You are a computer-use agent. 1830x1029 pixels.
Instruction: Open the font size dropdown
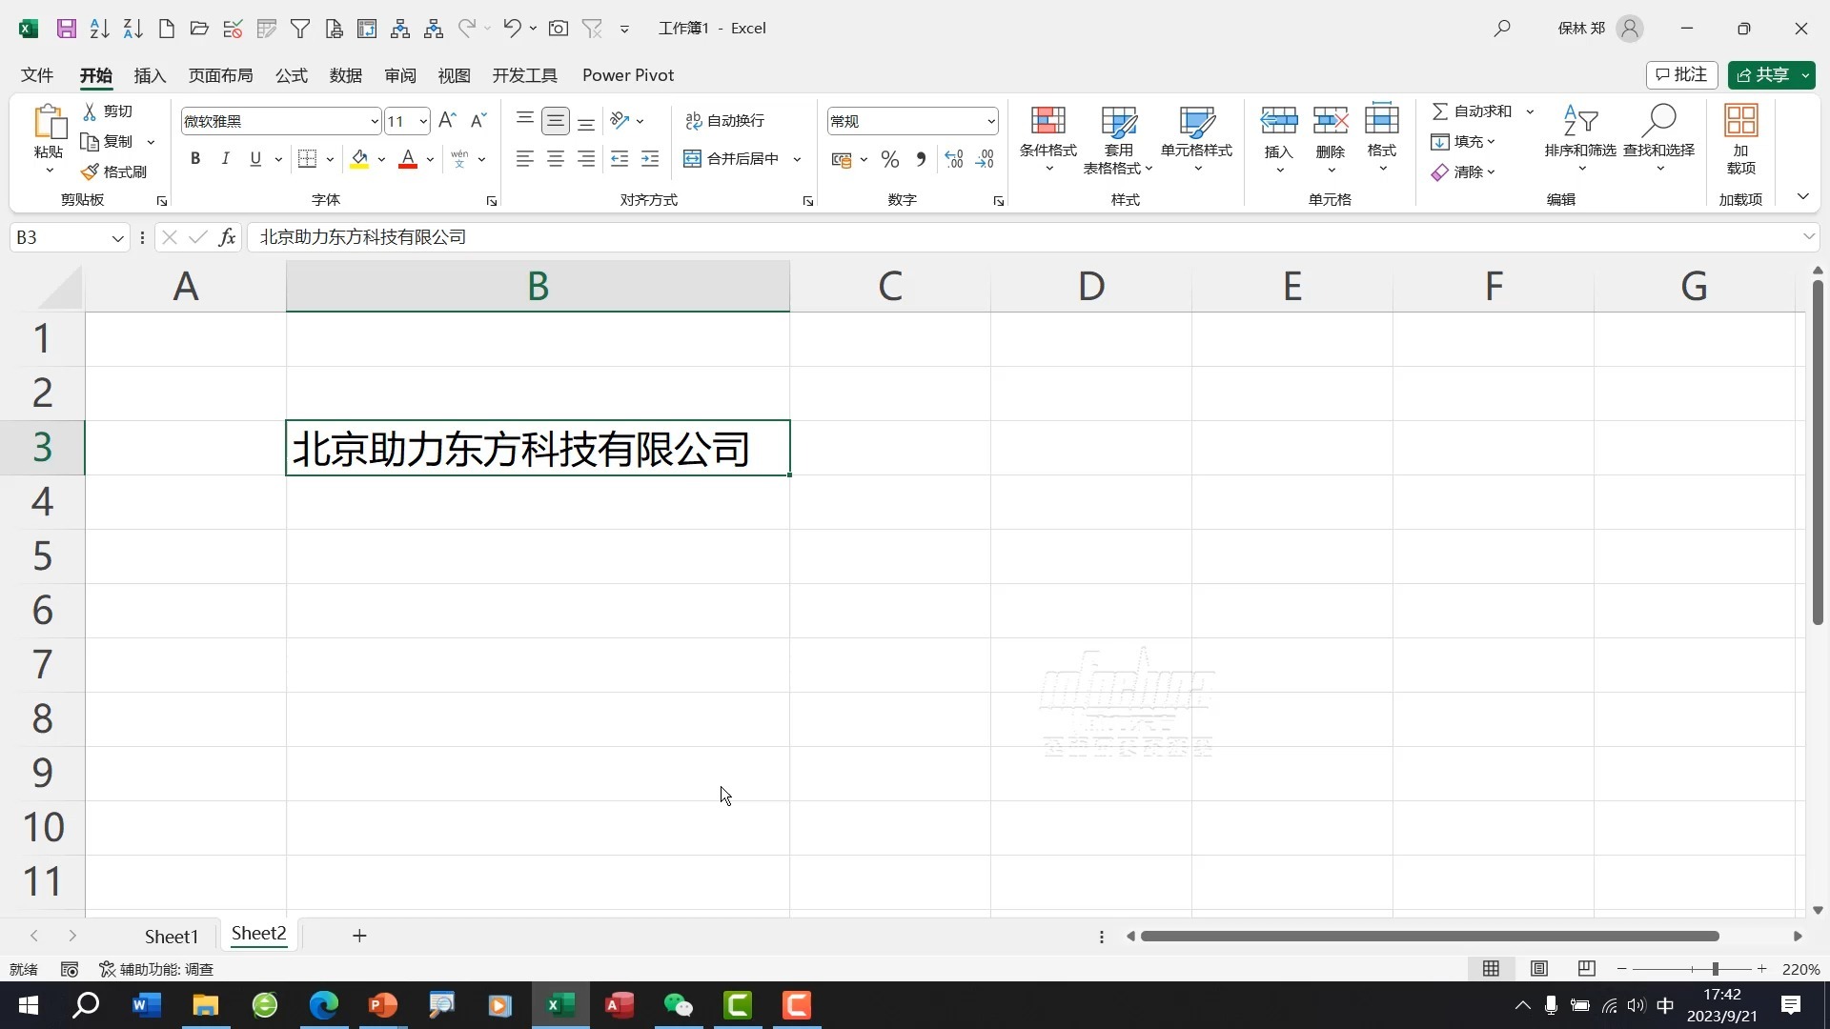coord(423,121)
